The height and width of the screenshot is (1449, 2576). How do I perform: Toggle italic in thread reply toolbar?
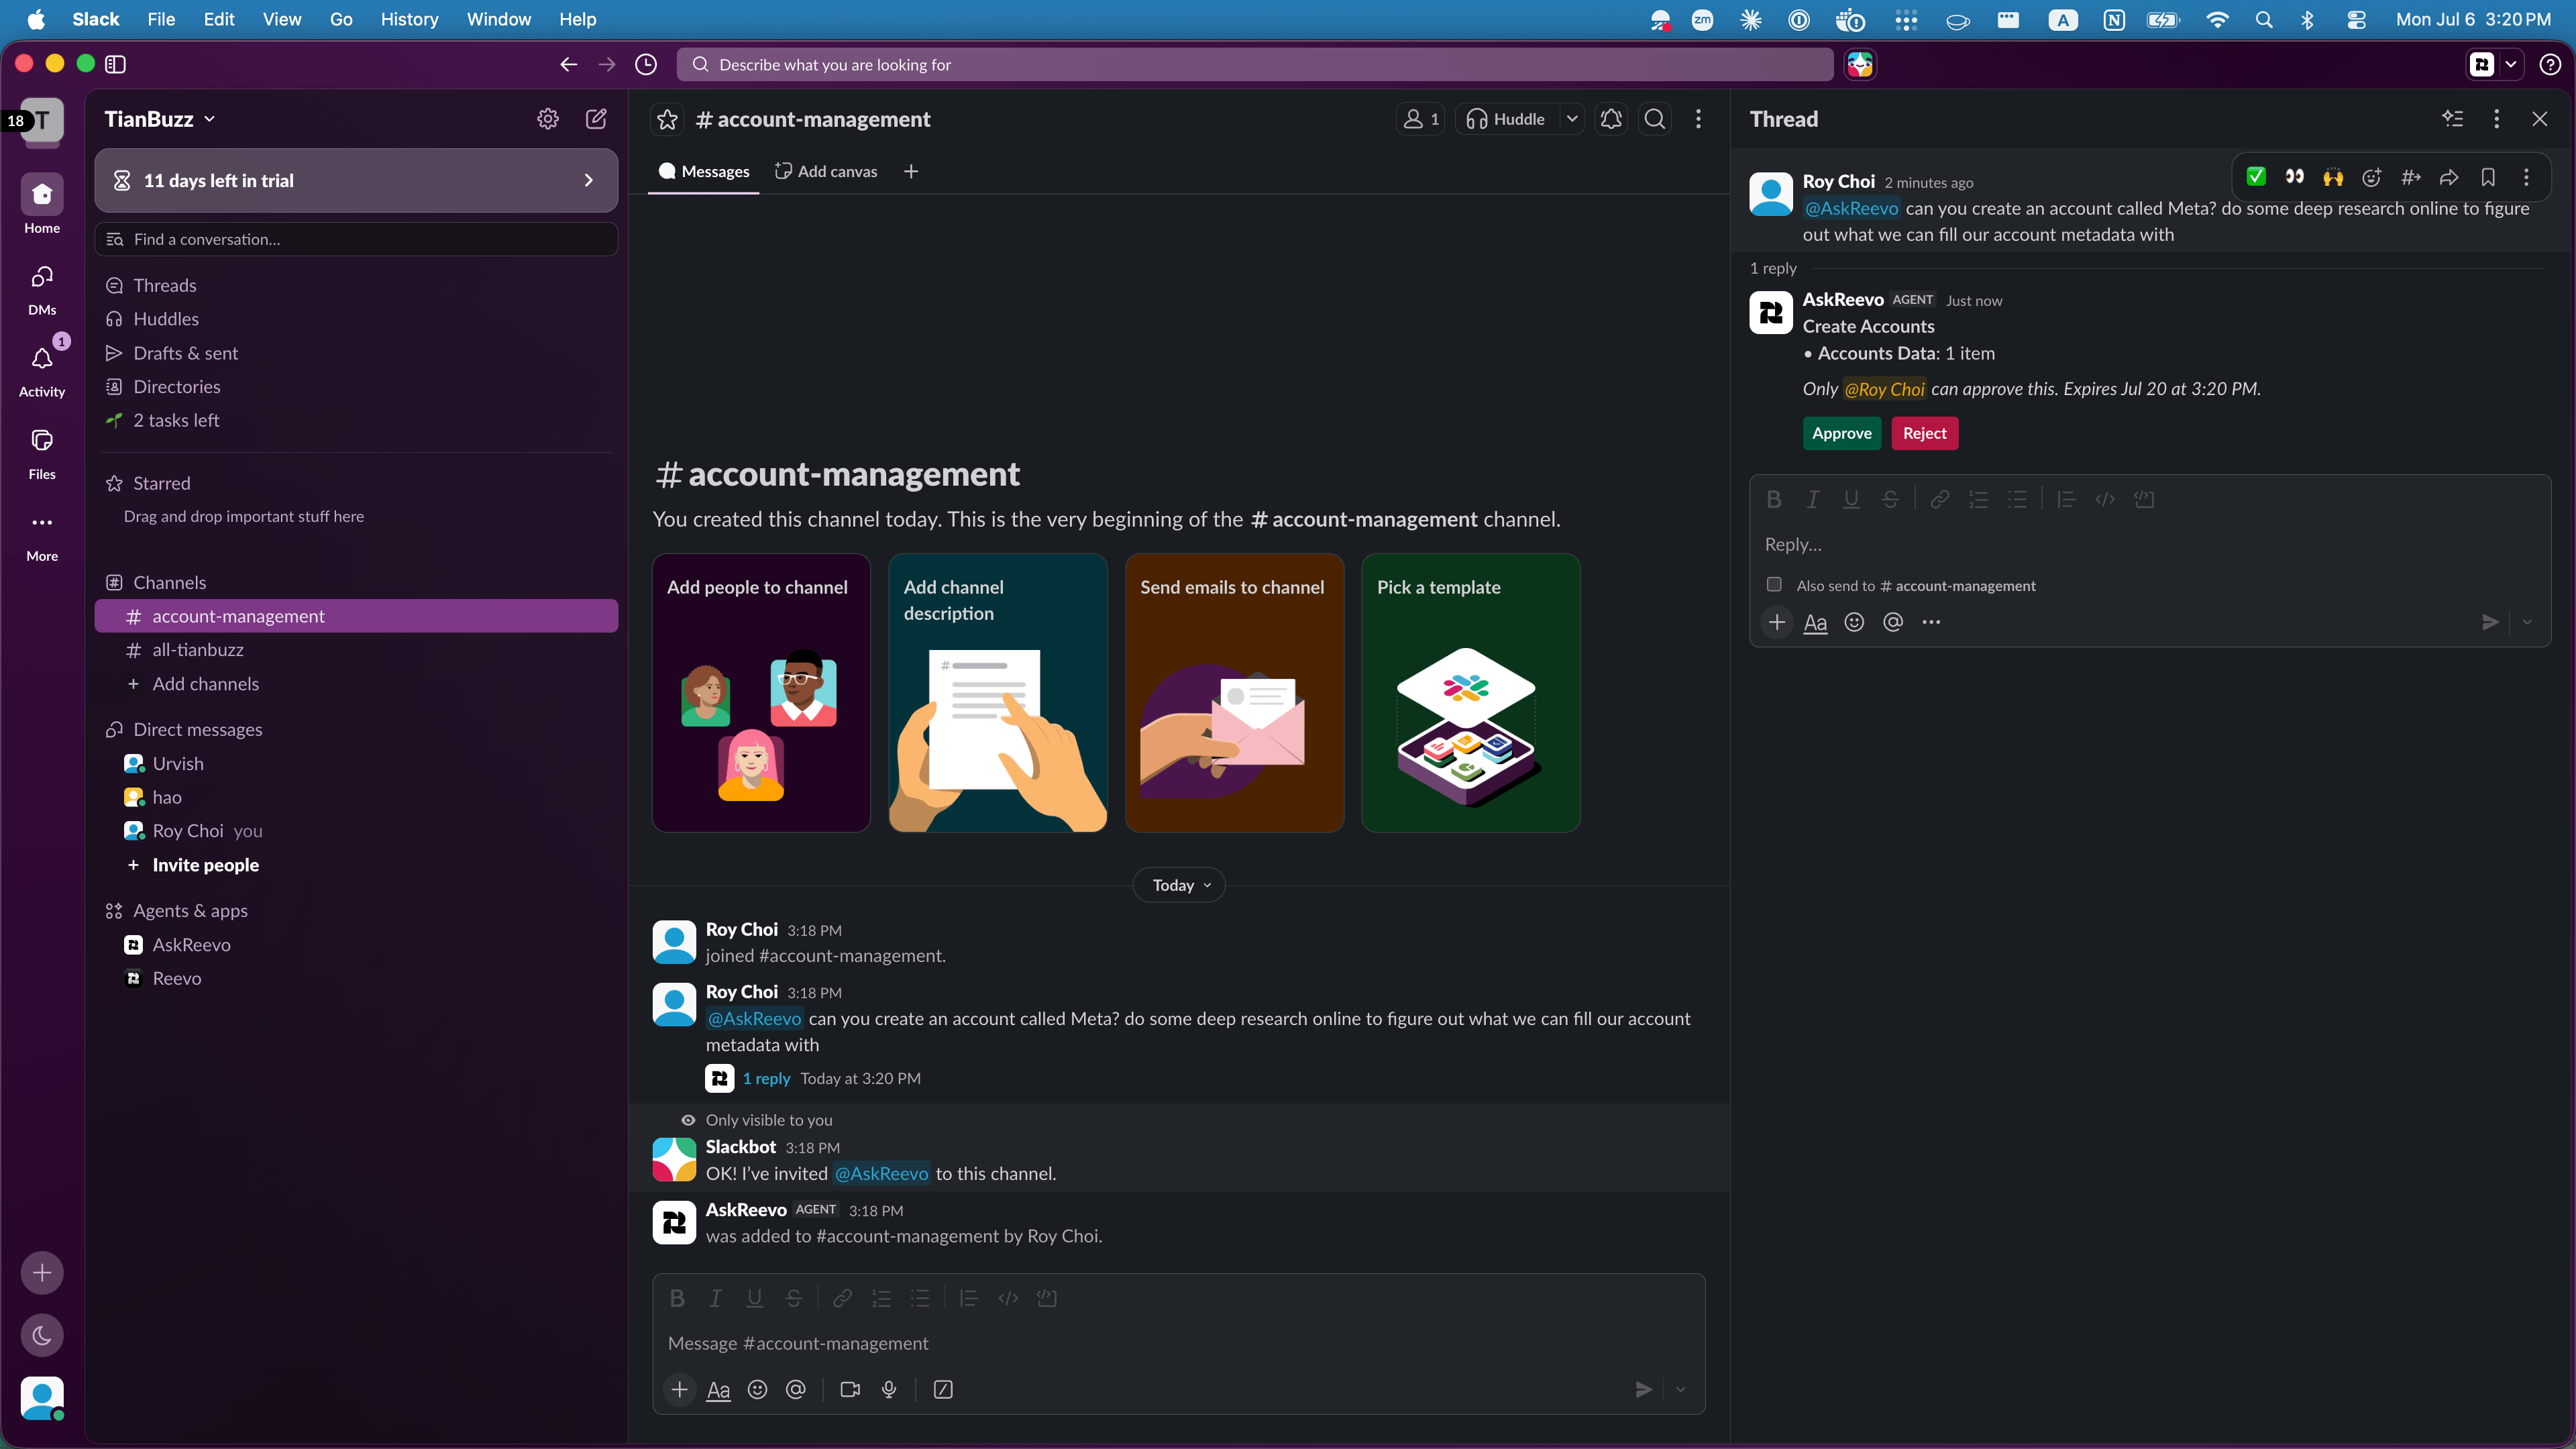[x=1813, y=499]
